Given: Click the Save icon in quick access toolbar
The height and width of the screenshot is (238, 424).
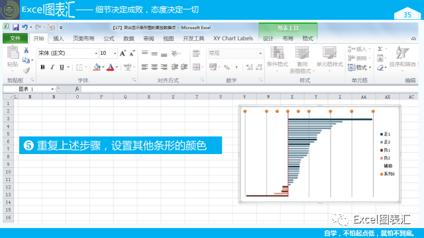Looking at the screenshot, I should tap(15, 27).
